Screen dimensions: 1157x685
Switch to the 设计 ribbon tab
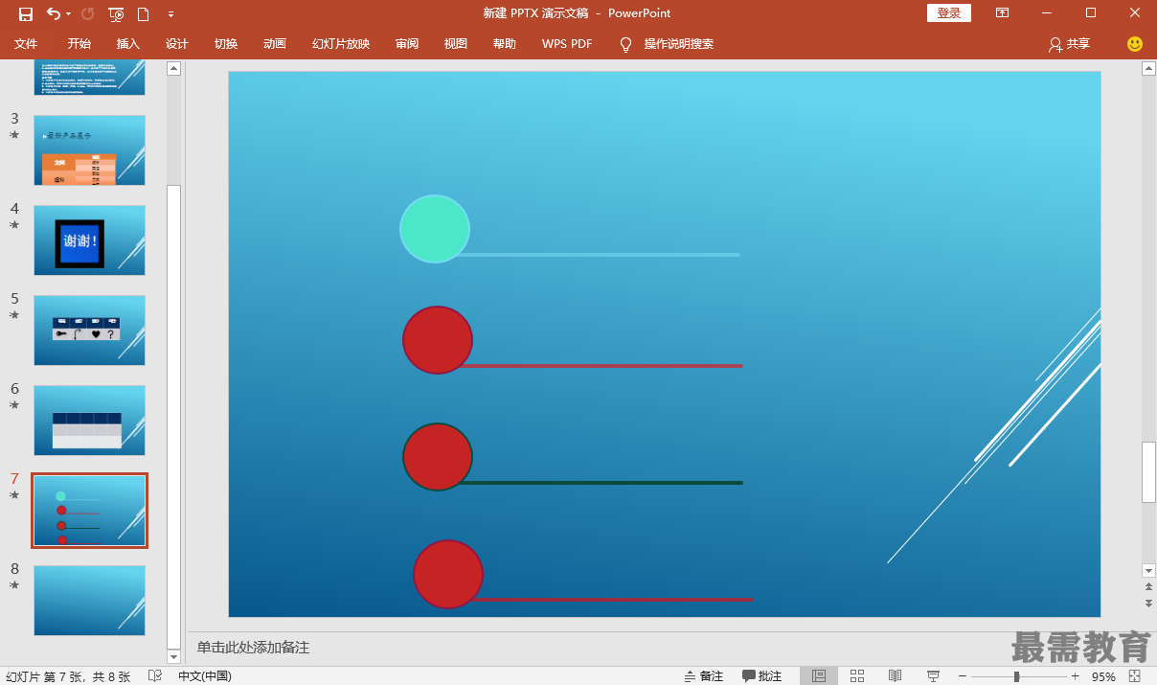click(x=177, y=44)
